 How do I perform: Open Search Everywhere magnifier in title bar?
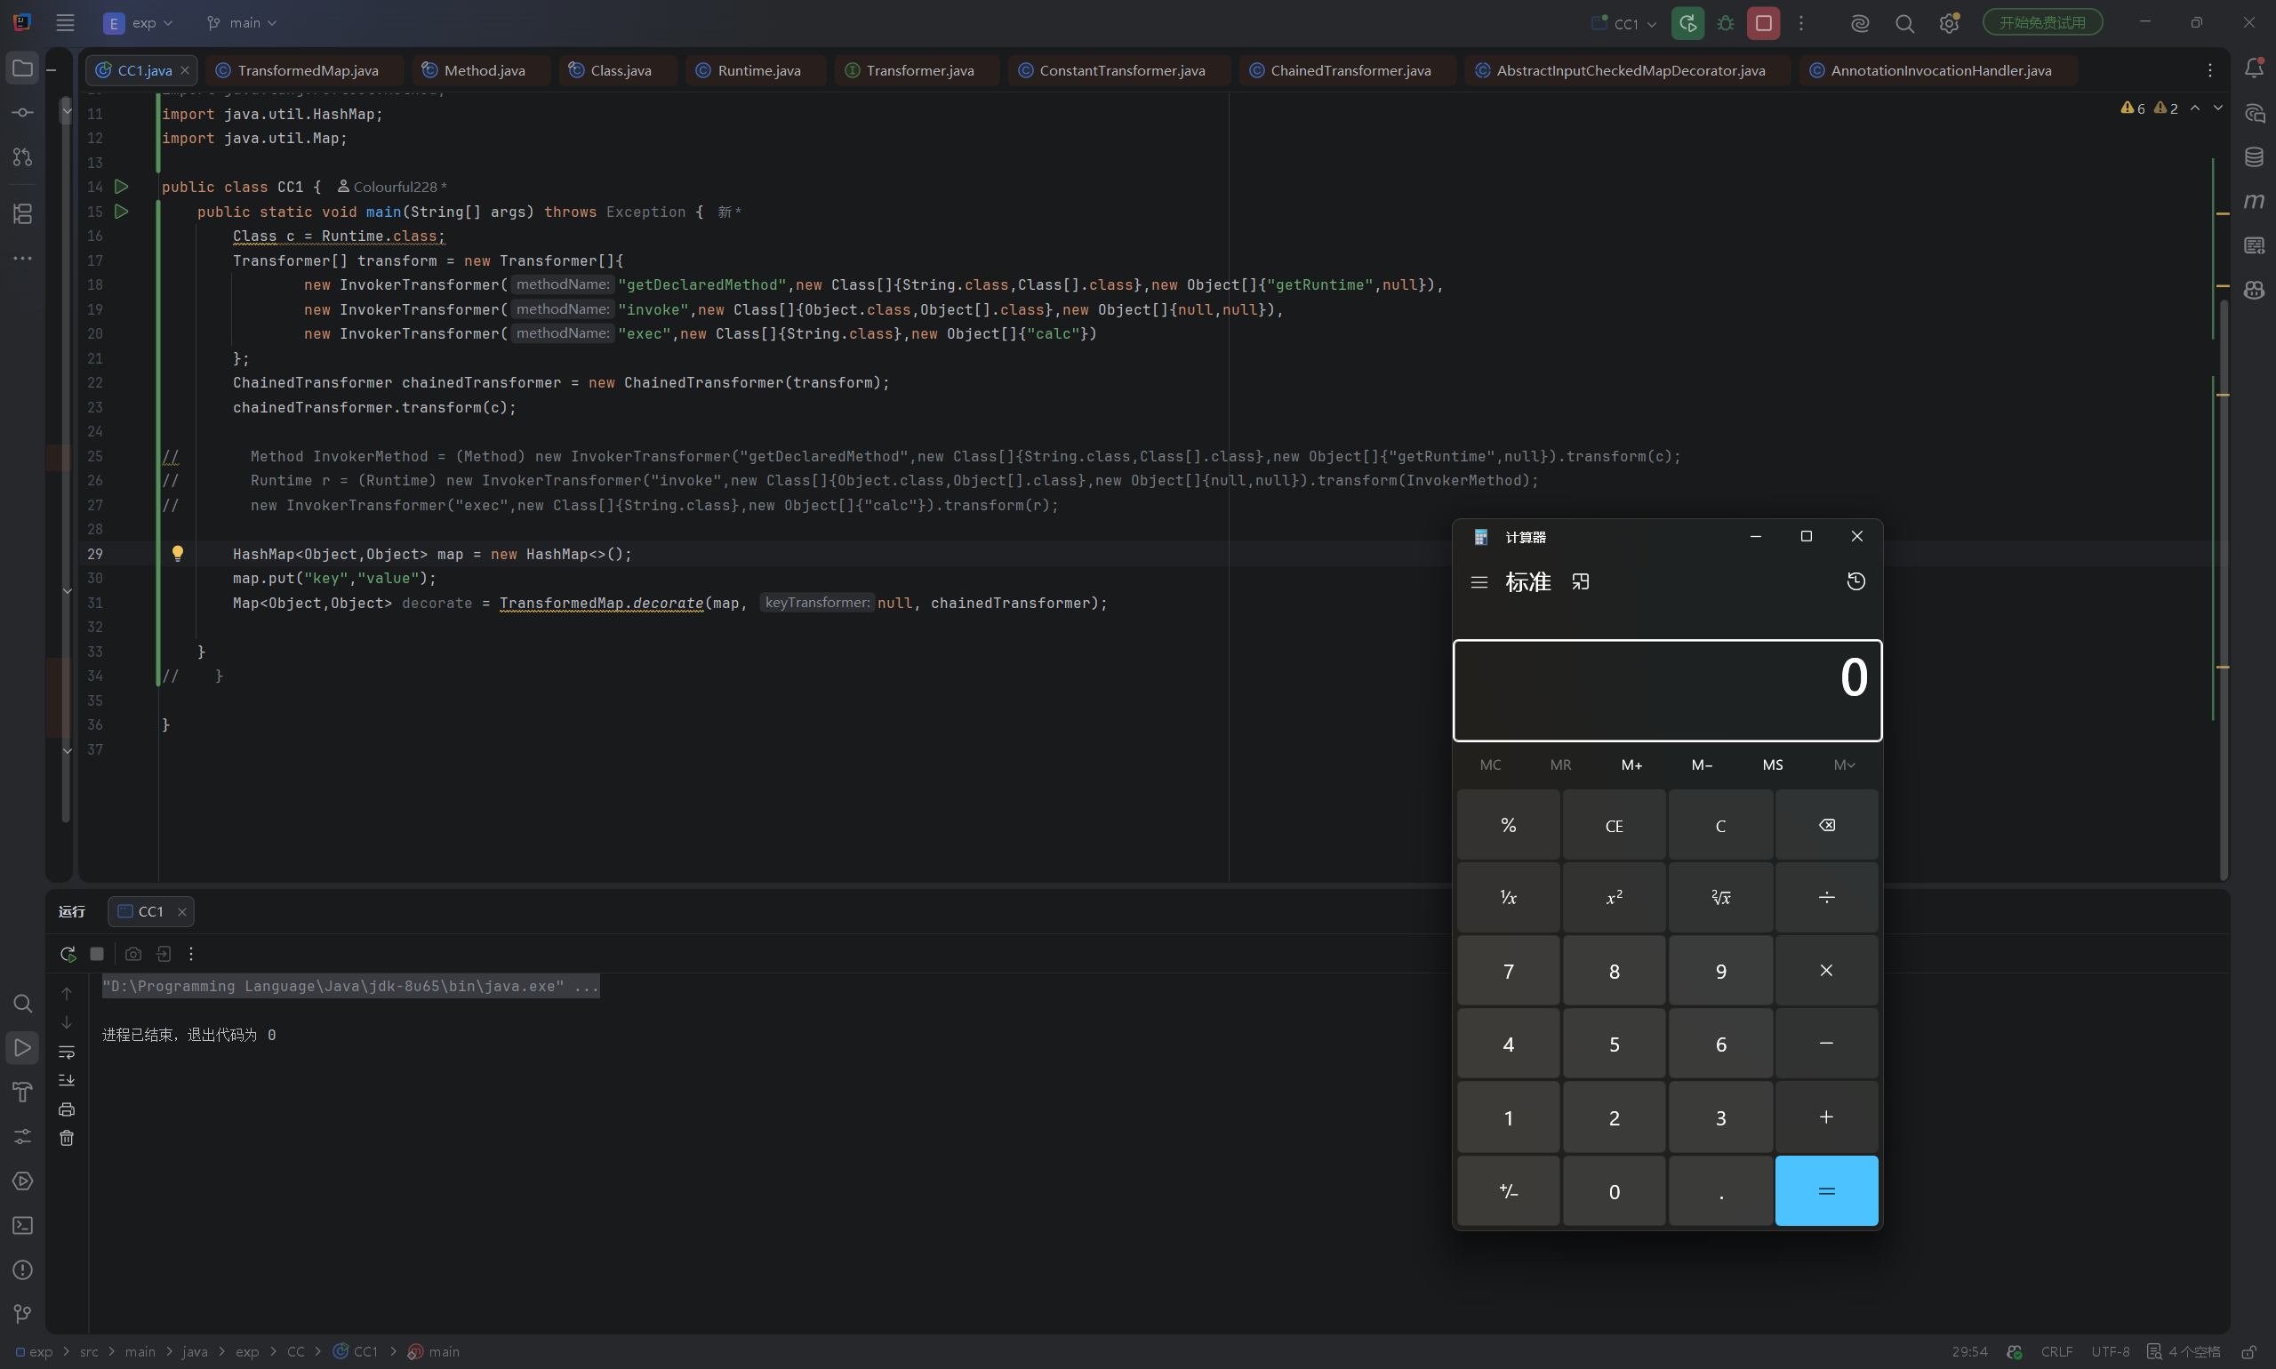pyautogui.click(x=1904, y=23)
